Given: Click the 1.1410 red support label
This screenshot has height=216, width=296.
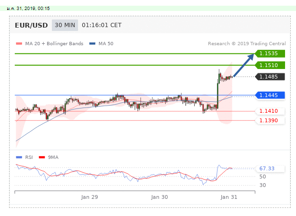Looking at the screenshot, I should tap(270, 111).
